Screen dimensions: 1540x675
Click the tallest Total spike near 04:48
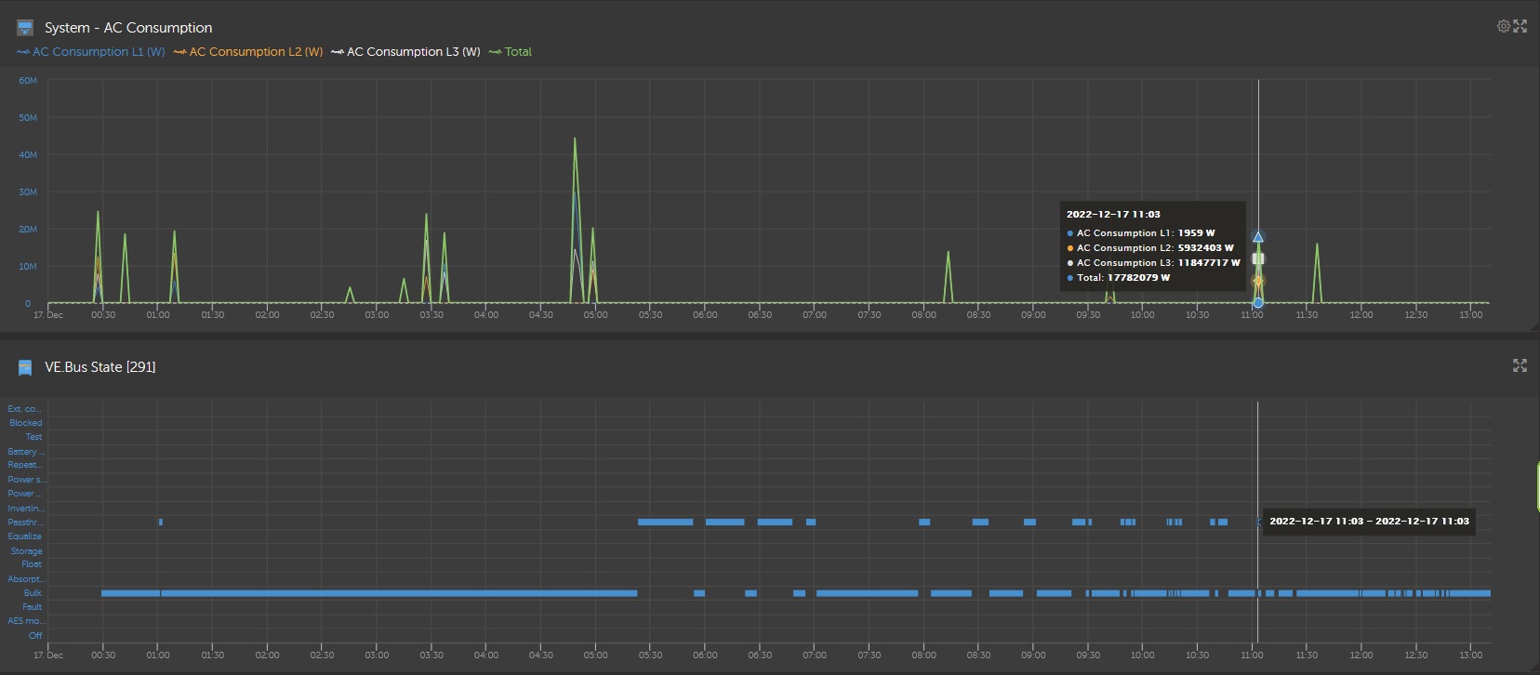pos(575,139)
